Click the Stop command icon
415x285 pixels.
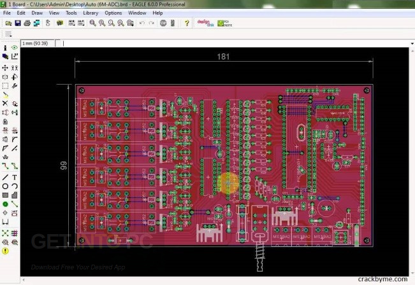(163, 24)
